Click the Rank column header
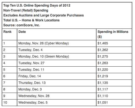The image size is (135, 108). (x=7, y=32)
